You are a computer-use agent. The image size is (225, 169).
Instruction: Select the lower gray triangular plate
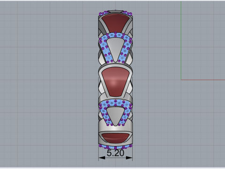coord(116,116)
